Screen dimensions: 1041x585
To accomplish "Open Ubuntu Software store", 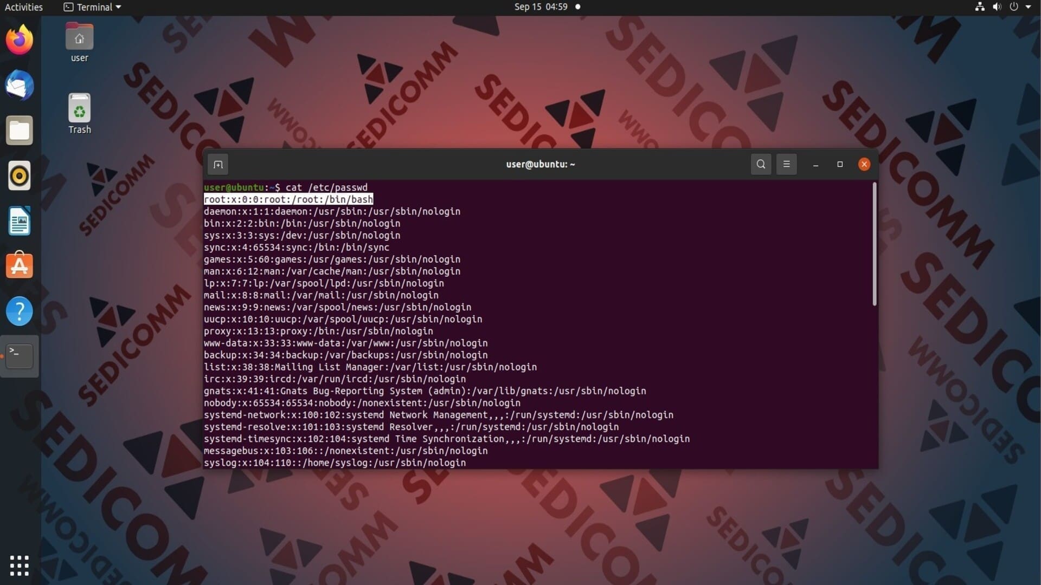I will (x=20, y=265).
